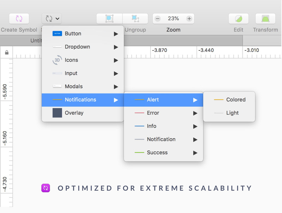
Task: Click ruler value -3.870
Action: click(160, 50)
